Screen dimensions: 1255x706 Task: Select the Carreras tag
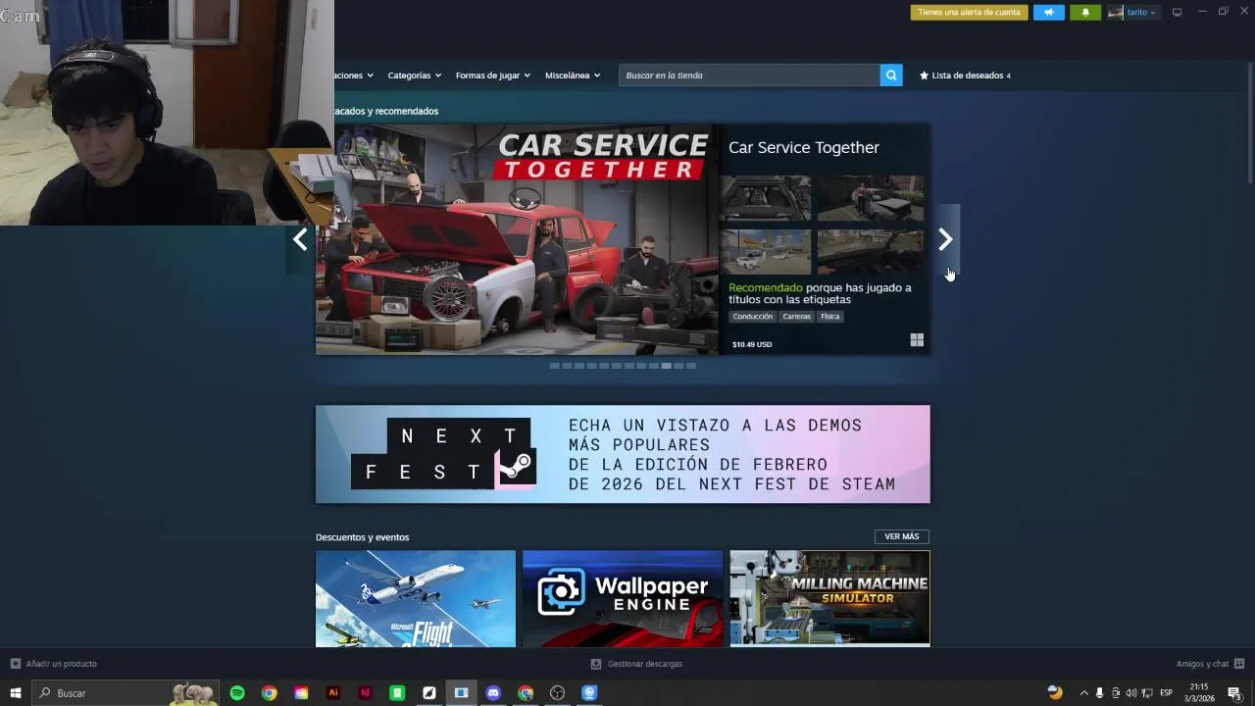(796, 317)
